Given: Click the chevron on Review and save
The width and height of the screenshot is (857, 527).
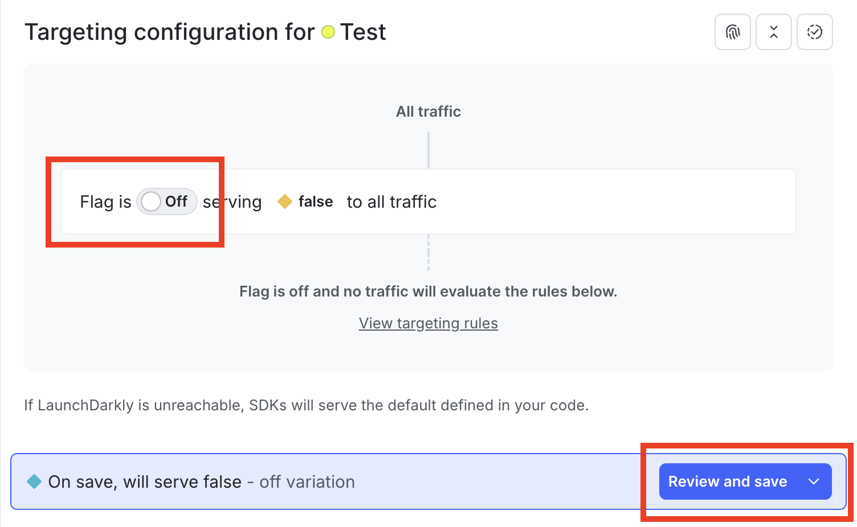Looking at the screenshot, I should click(x=814, y=481).
